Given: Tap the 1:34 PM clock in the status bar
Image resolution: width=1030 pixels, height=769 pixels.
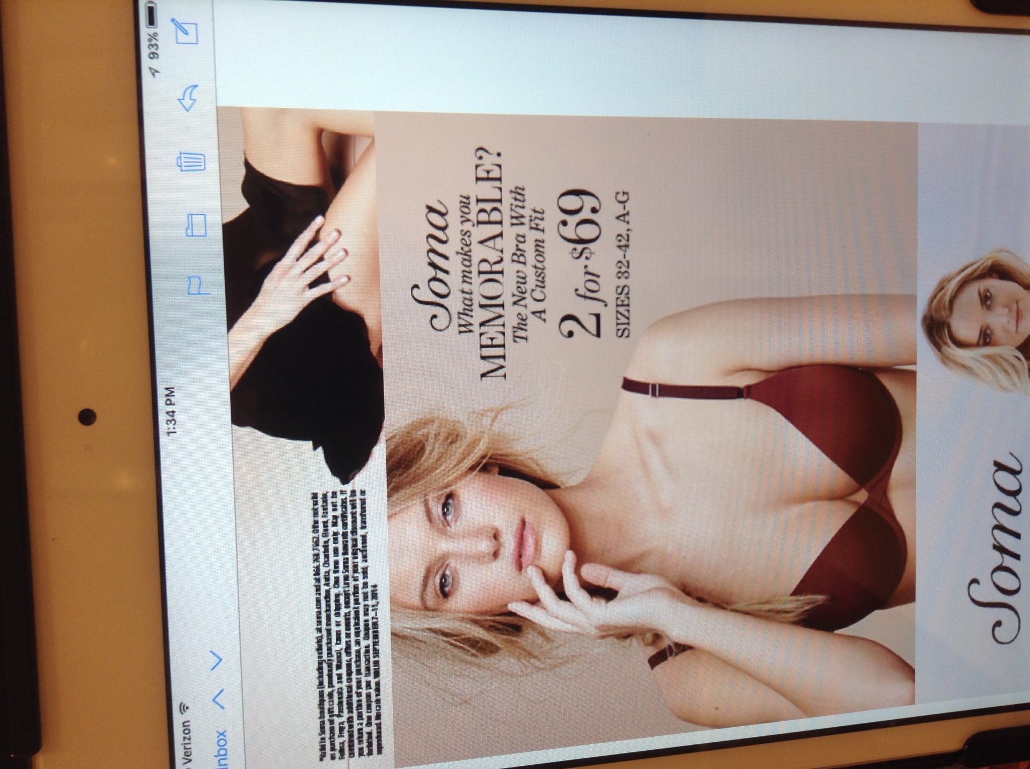Looking at the screenshot, I should point(171,412).
